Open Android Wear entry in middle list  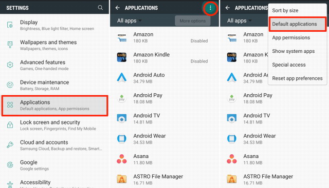[x=164, y=139]
